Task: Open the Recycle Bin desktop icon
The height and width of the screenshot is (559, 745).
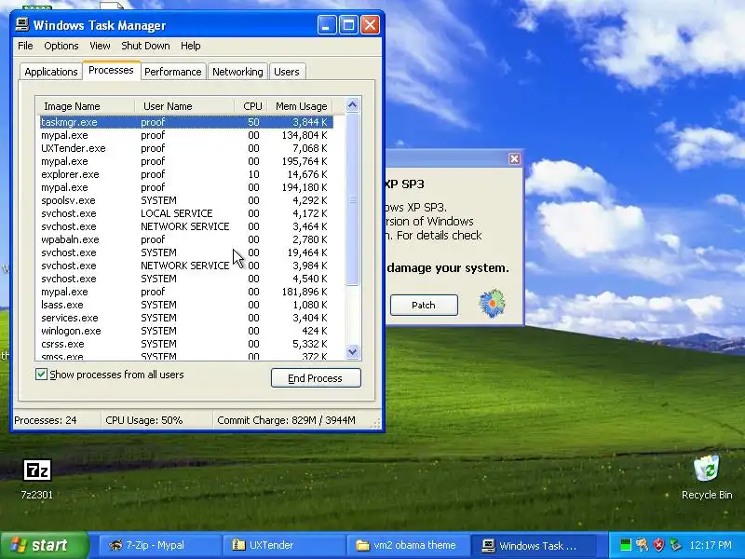Action: [707, 477]
